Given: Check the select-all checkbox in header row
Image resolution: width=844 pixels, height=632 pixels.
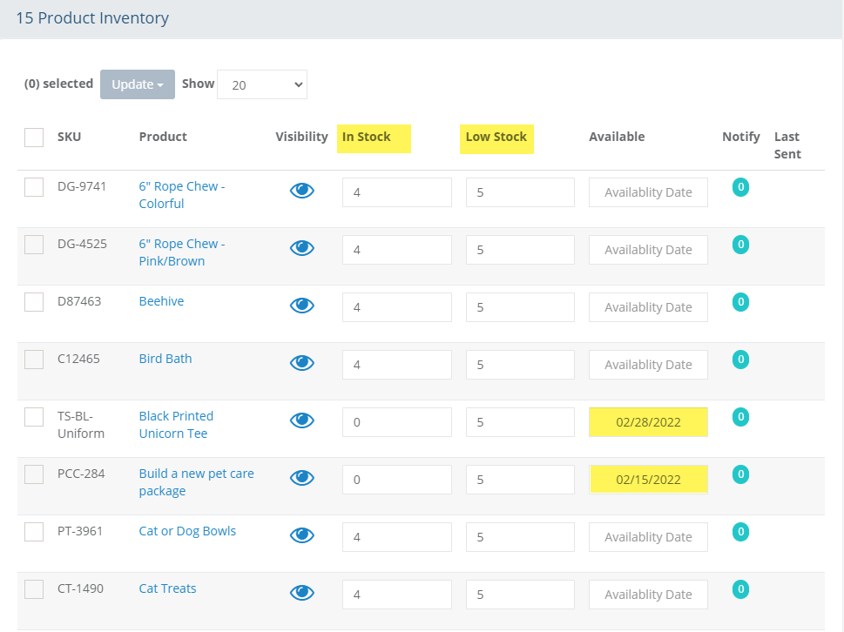Looking at the screenshot, I should pyautogui.click(x=34, y=138).
